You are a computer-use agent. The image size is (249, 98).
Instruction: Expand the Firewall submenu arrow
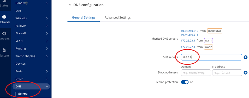[47, 33]
